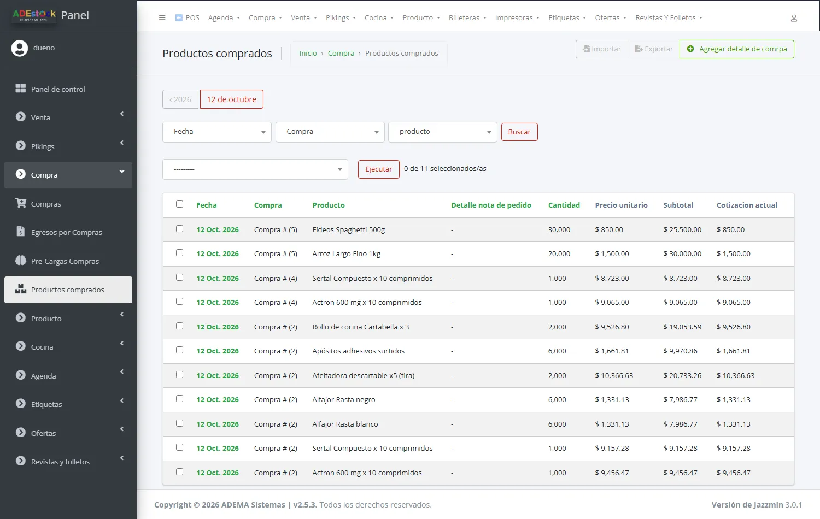The width and height of the screenshot is (820, 519).
Task: Click Agregar detalle de compra button
Action: coord(737,49)
